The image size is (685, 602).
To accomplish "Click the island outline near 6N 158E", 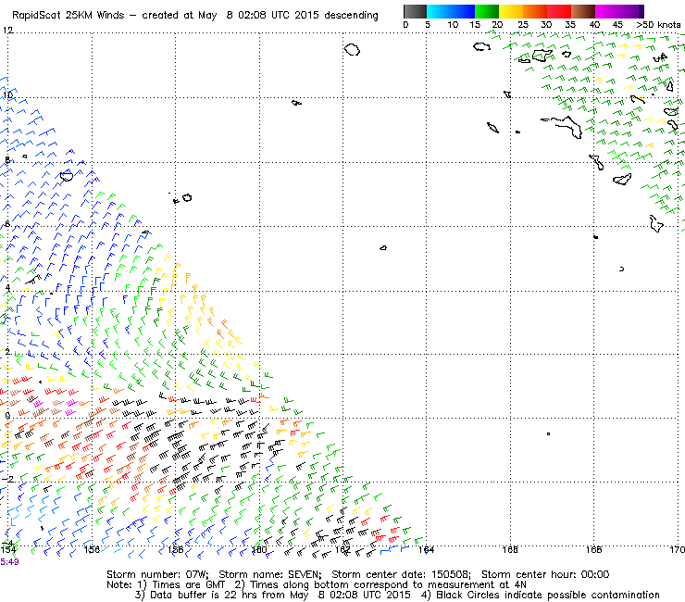I will (x=187, y=197).
